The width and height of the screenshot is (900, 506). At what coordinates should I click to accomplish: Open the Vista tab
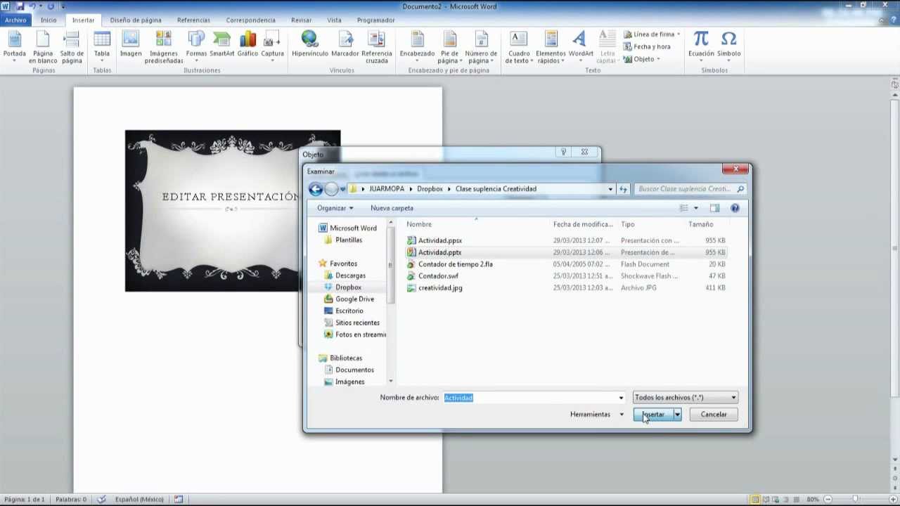(334, 20)
